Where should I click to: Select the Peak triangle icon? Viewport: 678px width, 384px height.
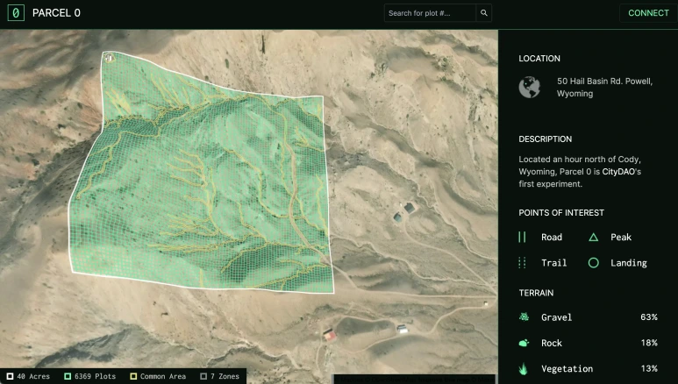(x=593, y=237)
